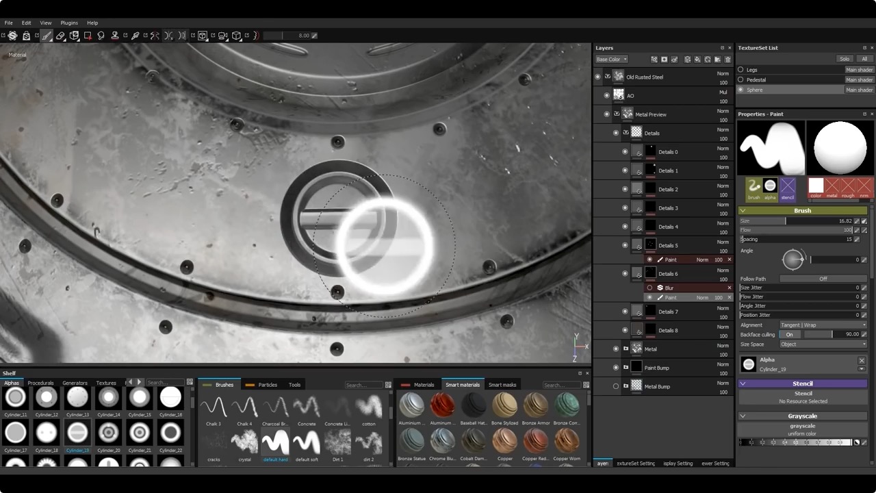Click the brush Size pen-pressure icon

pyautogui.click(x=864, y=221)
